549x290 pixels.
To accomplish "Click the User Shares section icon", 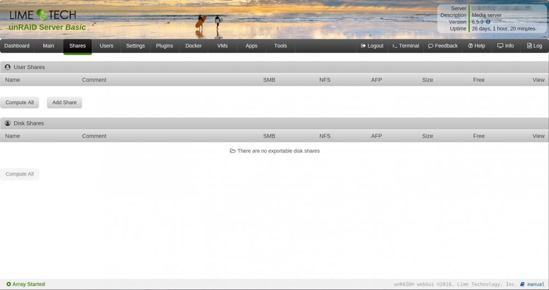I will pos(8,67).
